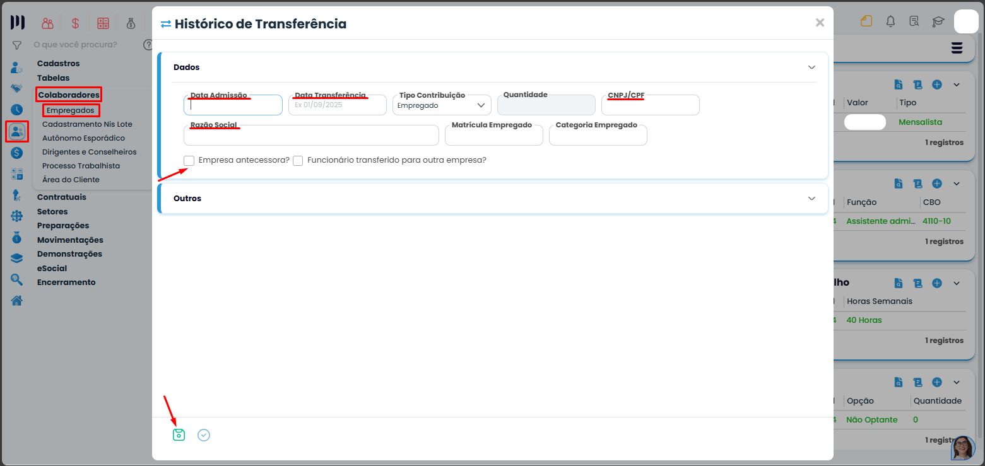This screenshot has height=466, width=985.
Task: Open the hamburger menu in the background page
Action: 957,48
